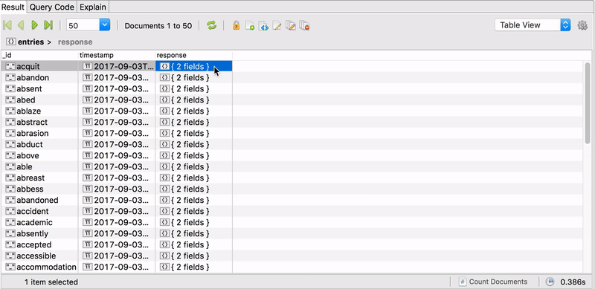595x289 pixels.
Task: Refresh the query results
Action: click(x=211, y=25)
